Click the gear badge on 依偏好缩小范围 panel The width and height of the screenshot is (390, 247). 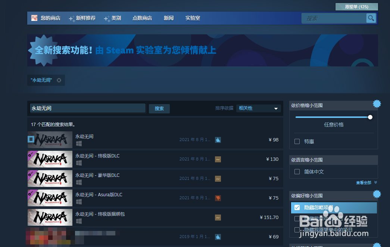click(377, 194)
